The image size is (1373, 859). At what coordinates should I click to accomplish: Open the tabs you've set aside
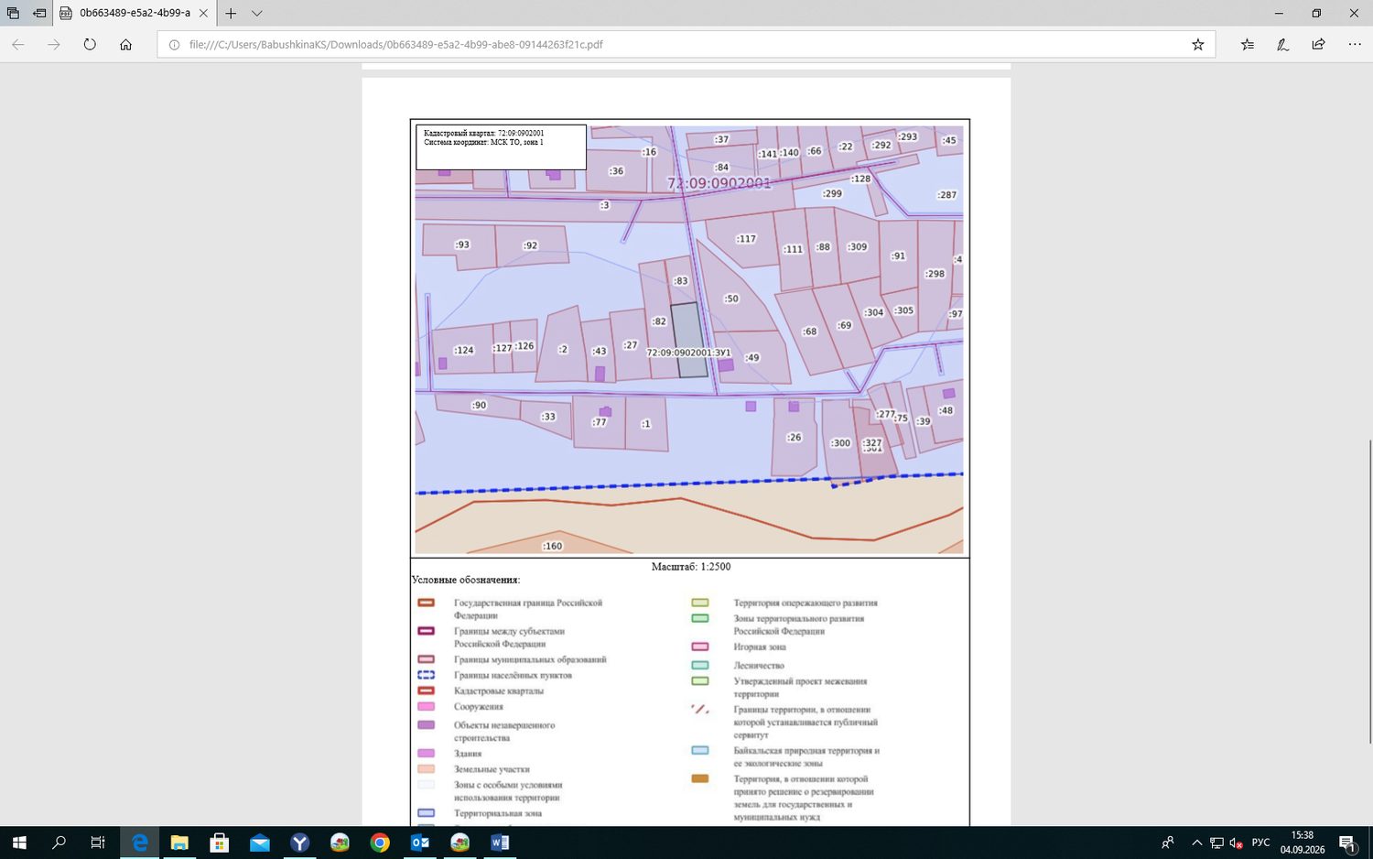pos(13,14)
